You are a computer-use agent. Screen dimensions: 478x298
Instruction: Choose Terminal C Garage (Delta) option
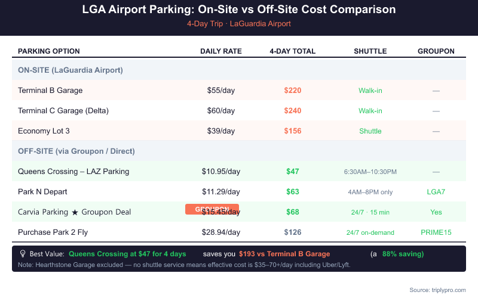pos(63,111)
